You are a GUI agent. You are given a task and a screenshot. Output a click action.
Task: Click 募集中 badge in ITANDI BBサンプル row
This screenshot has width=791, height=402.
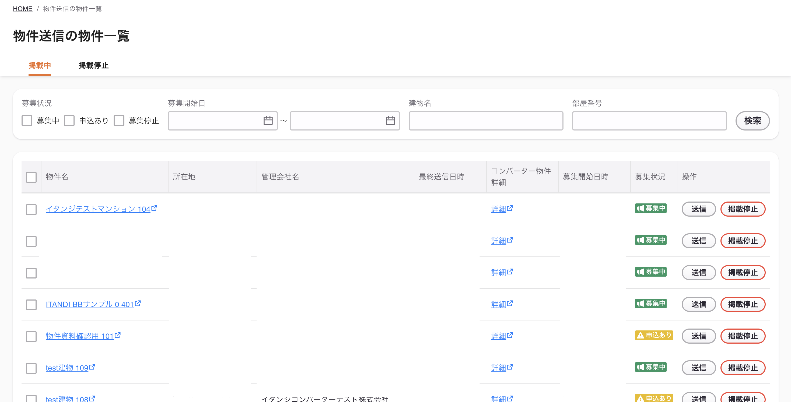pyautogui.click(x=651, y=303)
